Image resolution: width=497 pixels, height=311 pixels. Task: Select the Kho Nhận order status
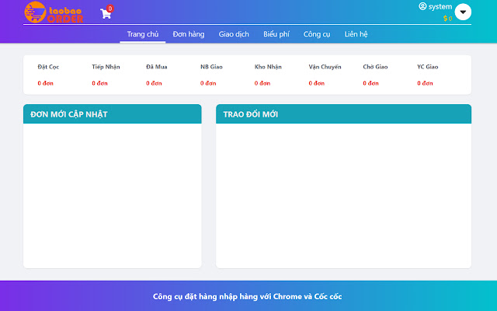click(268, 67)
